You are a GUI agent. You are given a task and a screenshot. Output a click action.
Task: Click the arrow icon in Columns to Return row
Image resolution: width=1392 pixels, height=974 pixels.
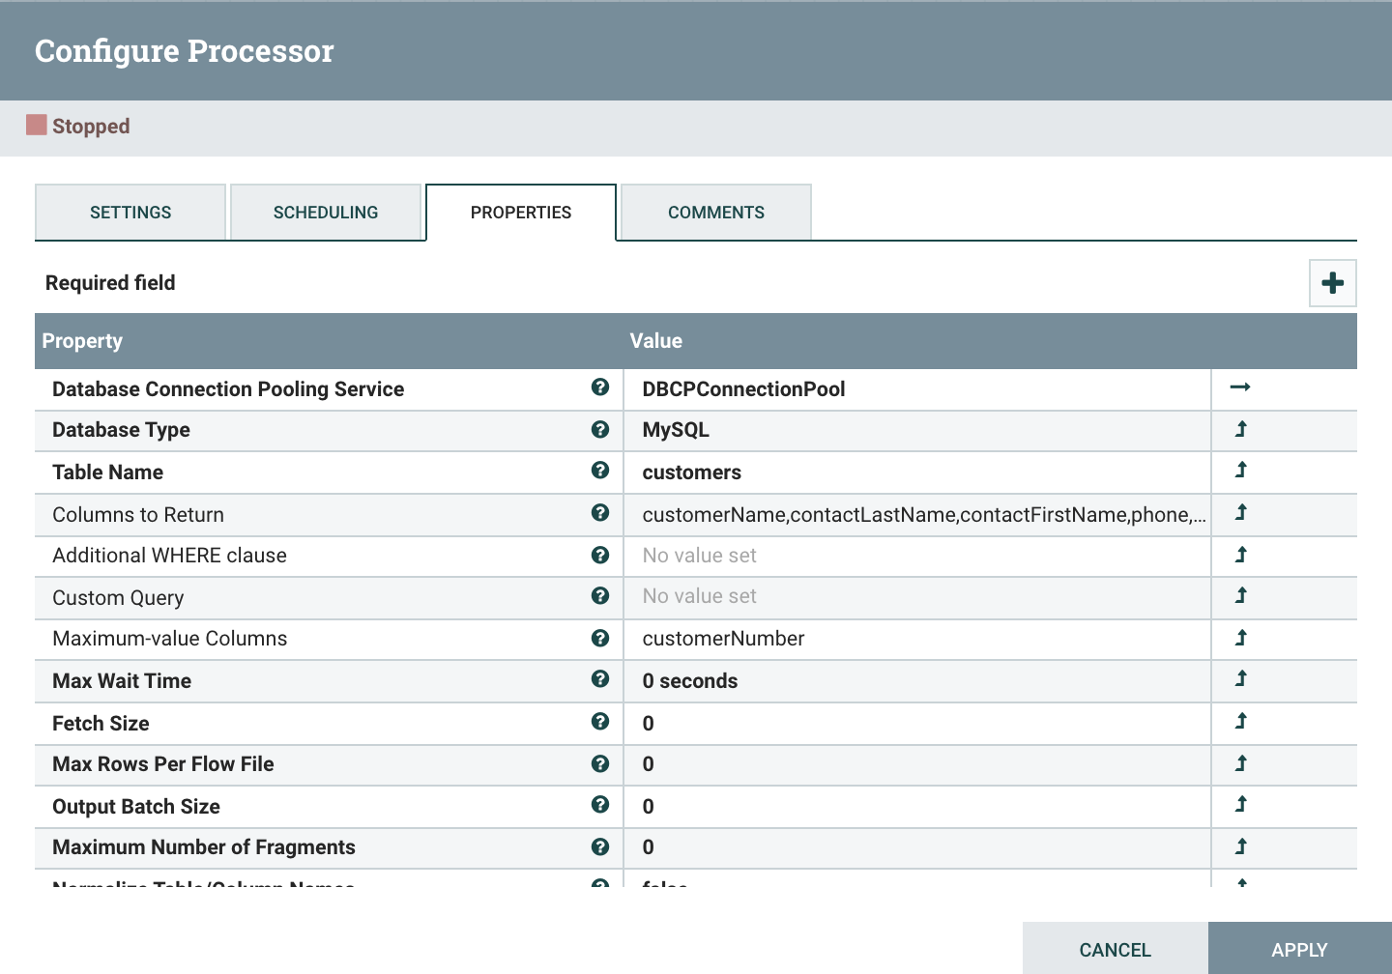point(1241,513)
